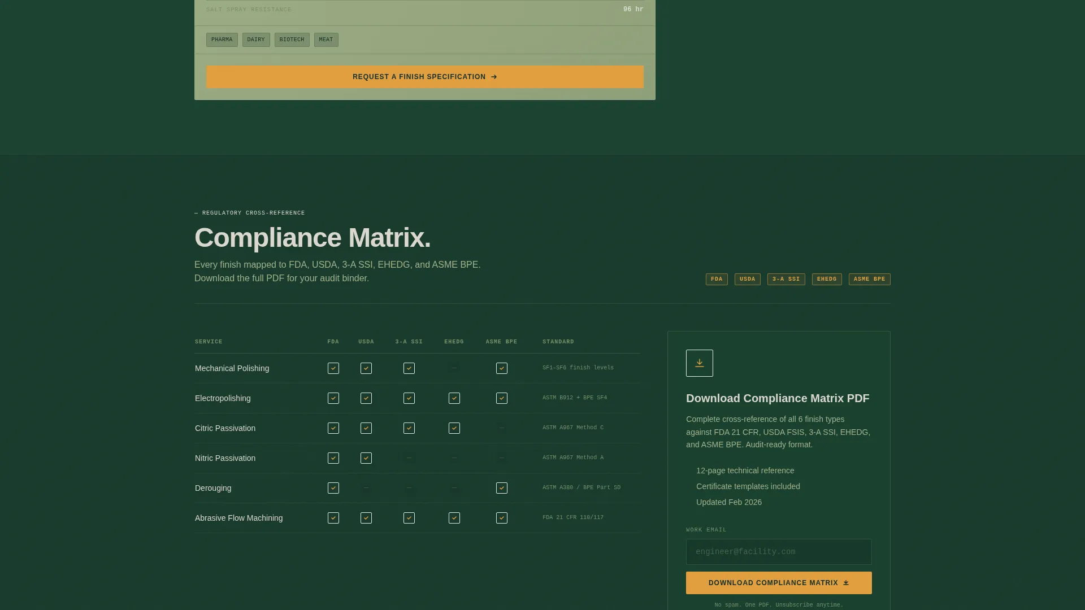Click the SERVICE column header
1085x610 pixels.
(x=209, y=342)
